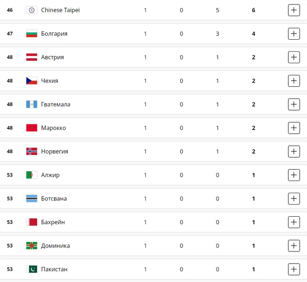This screenshot has width=307, height=282.
Task: Click the Гватемала flag icon
Action: pyautogui.click(x=32, y=104)
